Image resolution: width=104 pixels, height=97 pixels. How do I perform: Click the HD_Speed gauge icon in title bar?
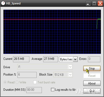tap(3, 3)
